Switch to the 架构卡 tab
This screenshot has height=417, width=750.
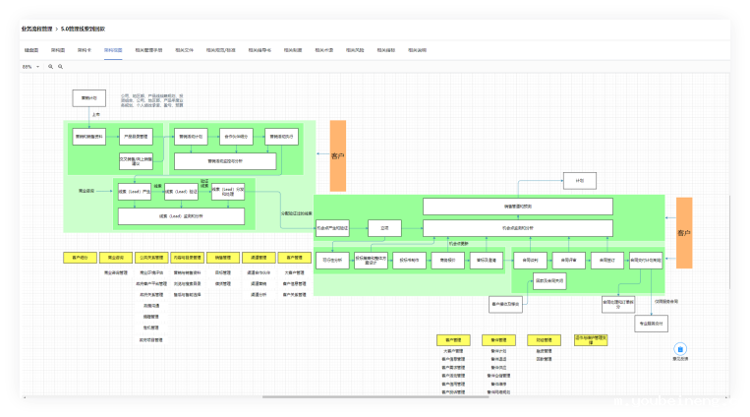pyautogui.click(x=85, y=48)
